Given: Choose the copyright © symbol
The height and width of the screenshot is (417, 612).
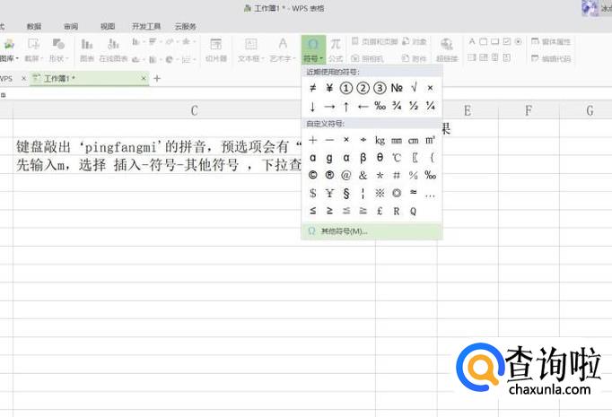Looking at the screenshot, I should pos(312,175).
